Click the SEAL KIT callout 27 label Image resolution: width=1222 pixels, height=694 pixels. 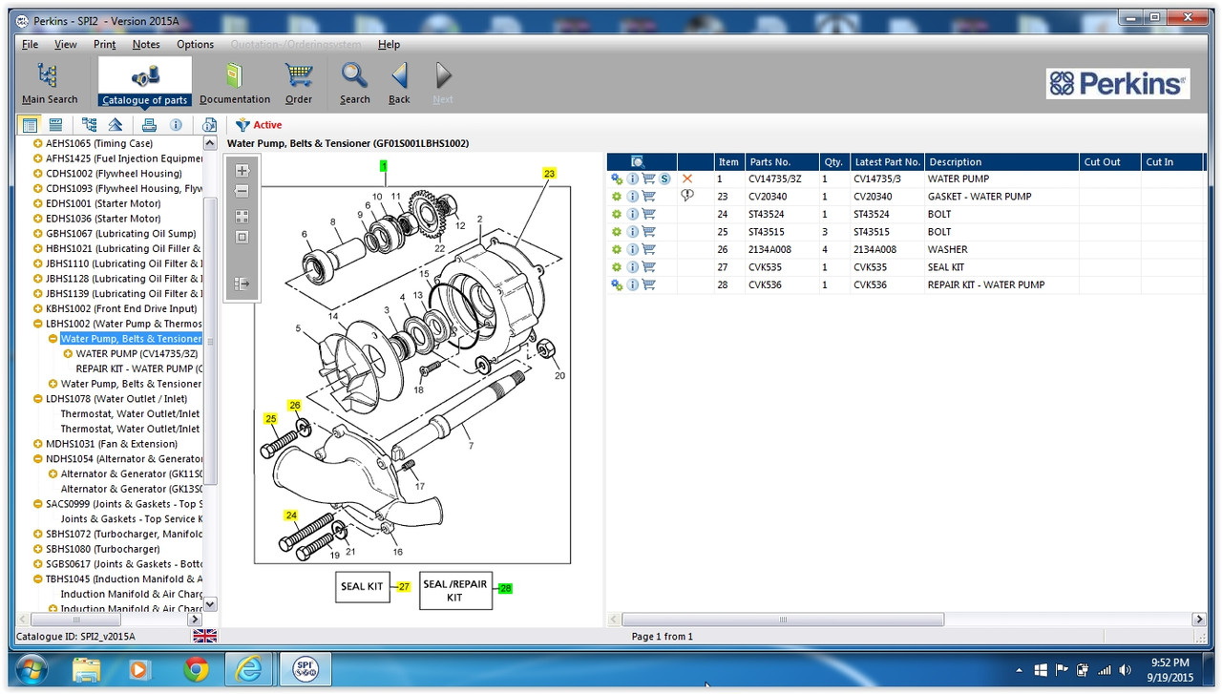[x=404, y=587]
